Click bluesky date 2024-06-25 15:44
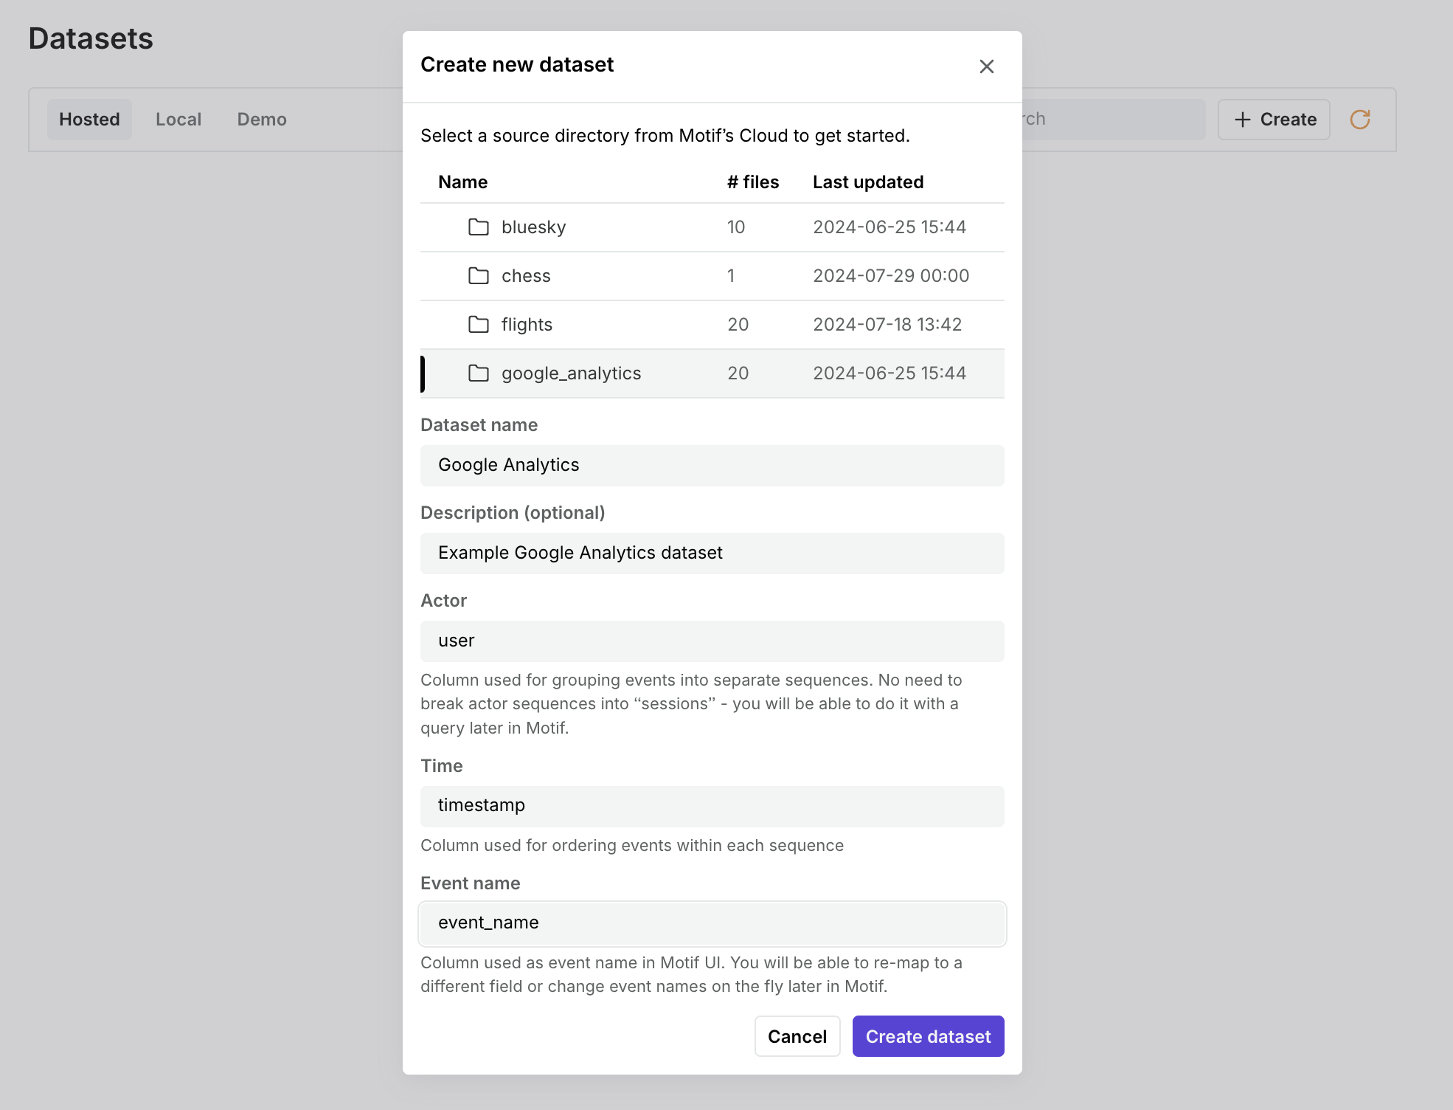This screenshot has width=1453, height=1110. pos(890,227)
